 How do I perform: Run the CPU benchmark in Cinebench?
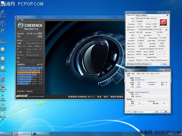pyautogui.click(x=40, y=36)
